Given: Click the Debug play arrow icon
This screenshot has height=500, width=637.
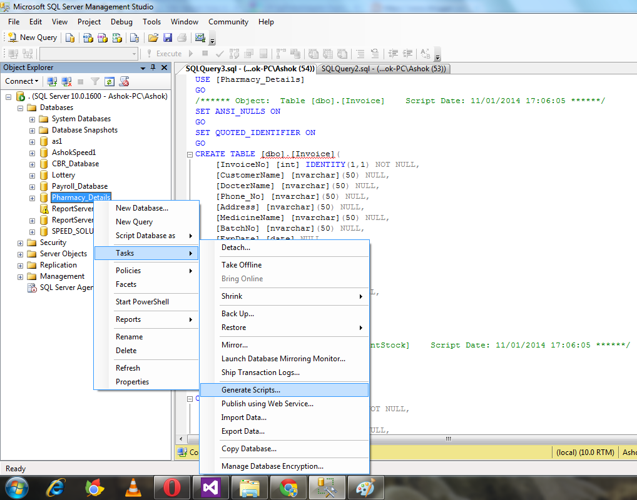Looking at the screenshot, I should (x=191, y=53).
